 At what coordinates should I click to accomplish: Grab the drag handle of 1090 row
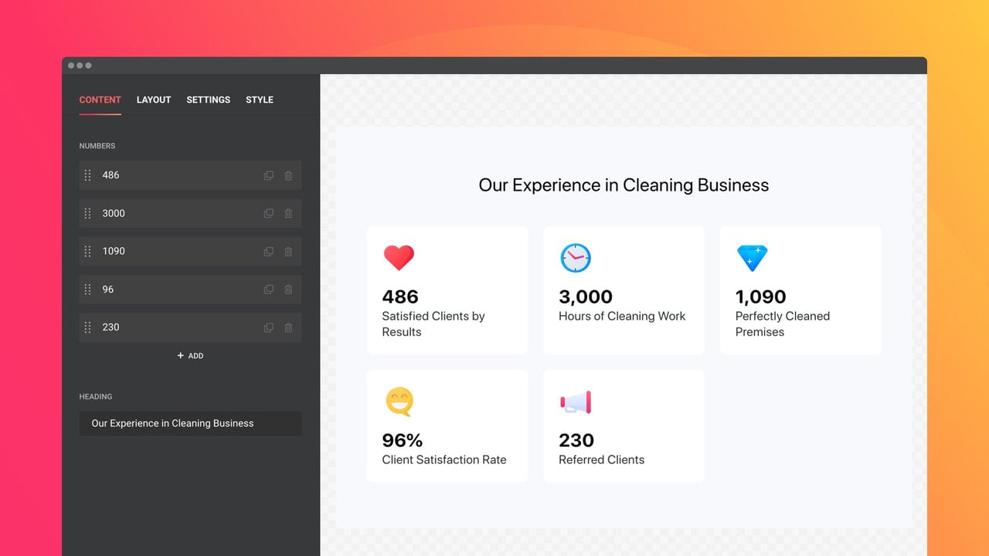click(87, 251)
